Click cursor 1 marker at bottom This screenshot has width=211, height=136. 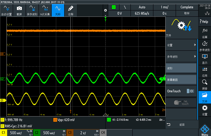(x=71, y=112)
